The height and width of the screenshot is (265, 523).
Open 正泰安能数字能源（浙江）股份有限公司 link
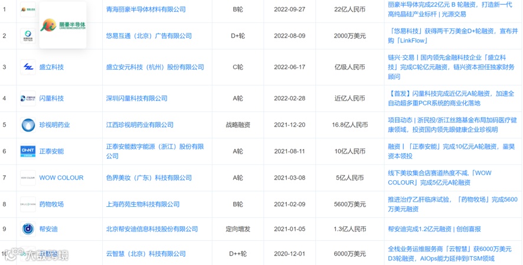click(155, 151)
